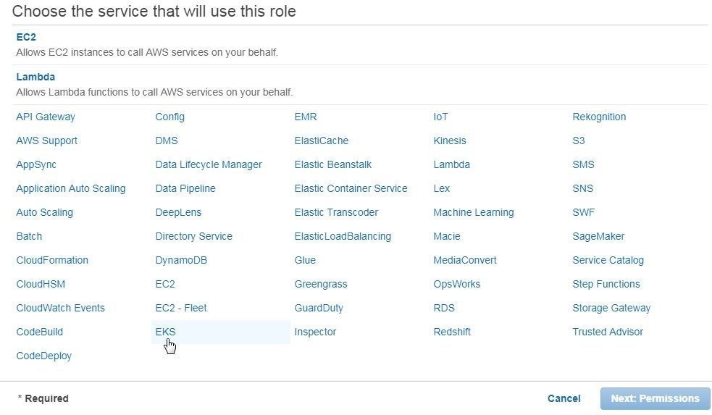Pick Elastic Beanstalk

pyautogui.click(x=333, y=164)
